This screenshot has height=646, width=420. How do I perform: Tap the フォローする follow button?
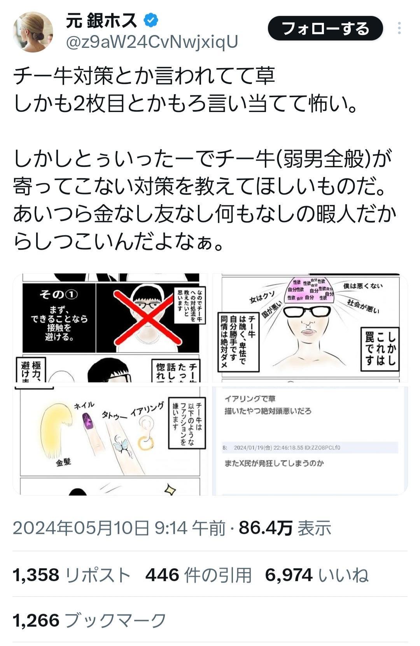(325, 28)
